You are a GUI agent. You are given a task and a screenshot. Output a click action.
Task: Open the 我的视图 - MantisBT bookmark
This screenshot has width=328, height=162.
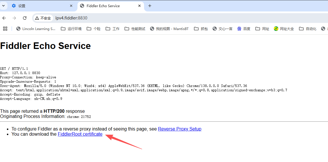click(169, 29)
